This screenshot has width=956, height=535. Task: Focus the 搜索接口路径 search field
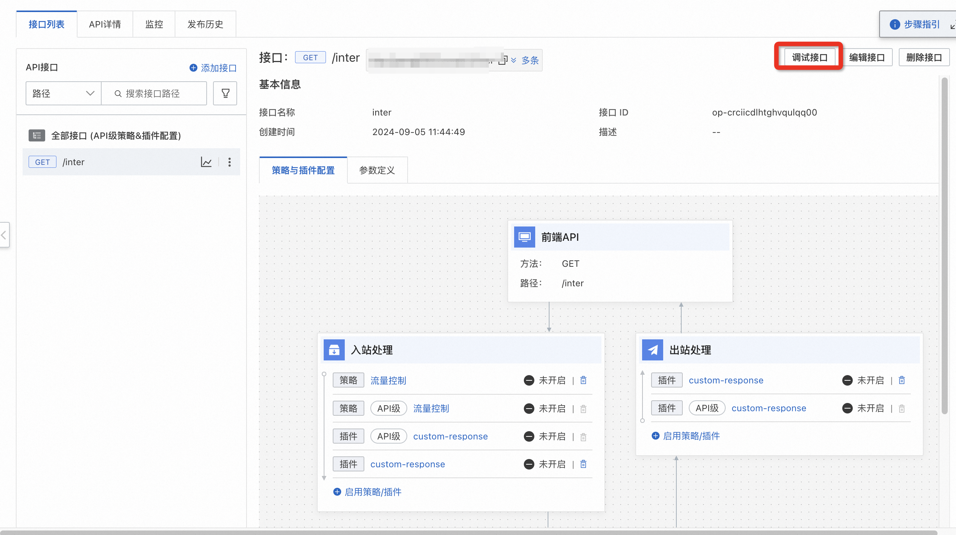point(154,93)
